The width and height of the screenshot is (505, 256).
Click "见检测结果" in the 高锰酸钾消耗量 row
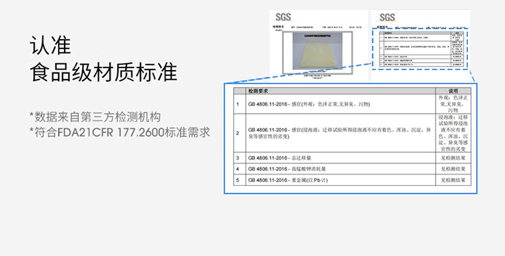coord(453,169)
